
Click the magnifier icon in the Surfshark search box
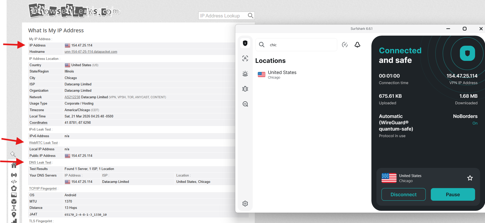pos(262,45)
